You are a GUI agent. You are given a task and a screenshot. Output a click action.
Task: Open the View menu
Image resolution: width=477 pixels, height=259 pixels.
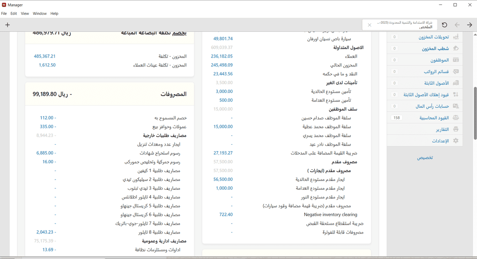click(x=25, y=13)
